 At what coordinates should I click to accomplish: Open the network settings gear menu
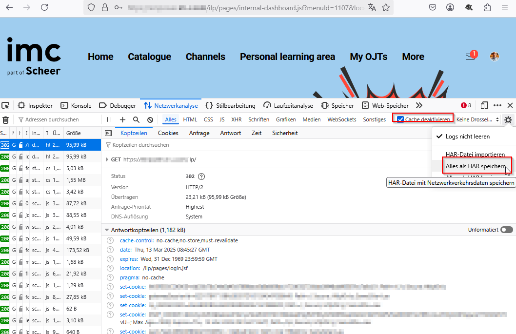pyautogui.click(x=507, y=119)
